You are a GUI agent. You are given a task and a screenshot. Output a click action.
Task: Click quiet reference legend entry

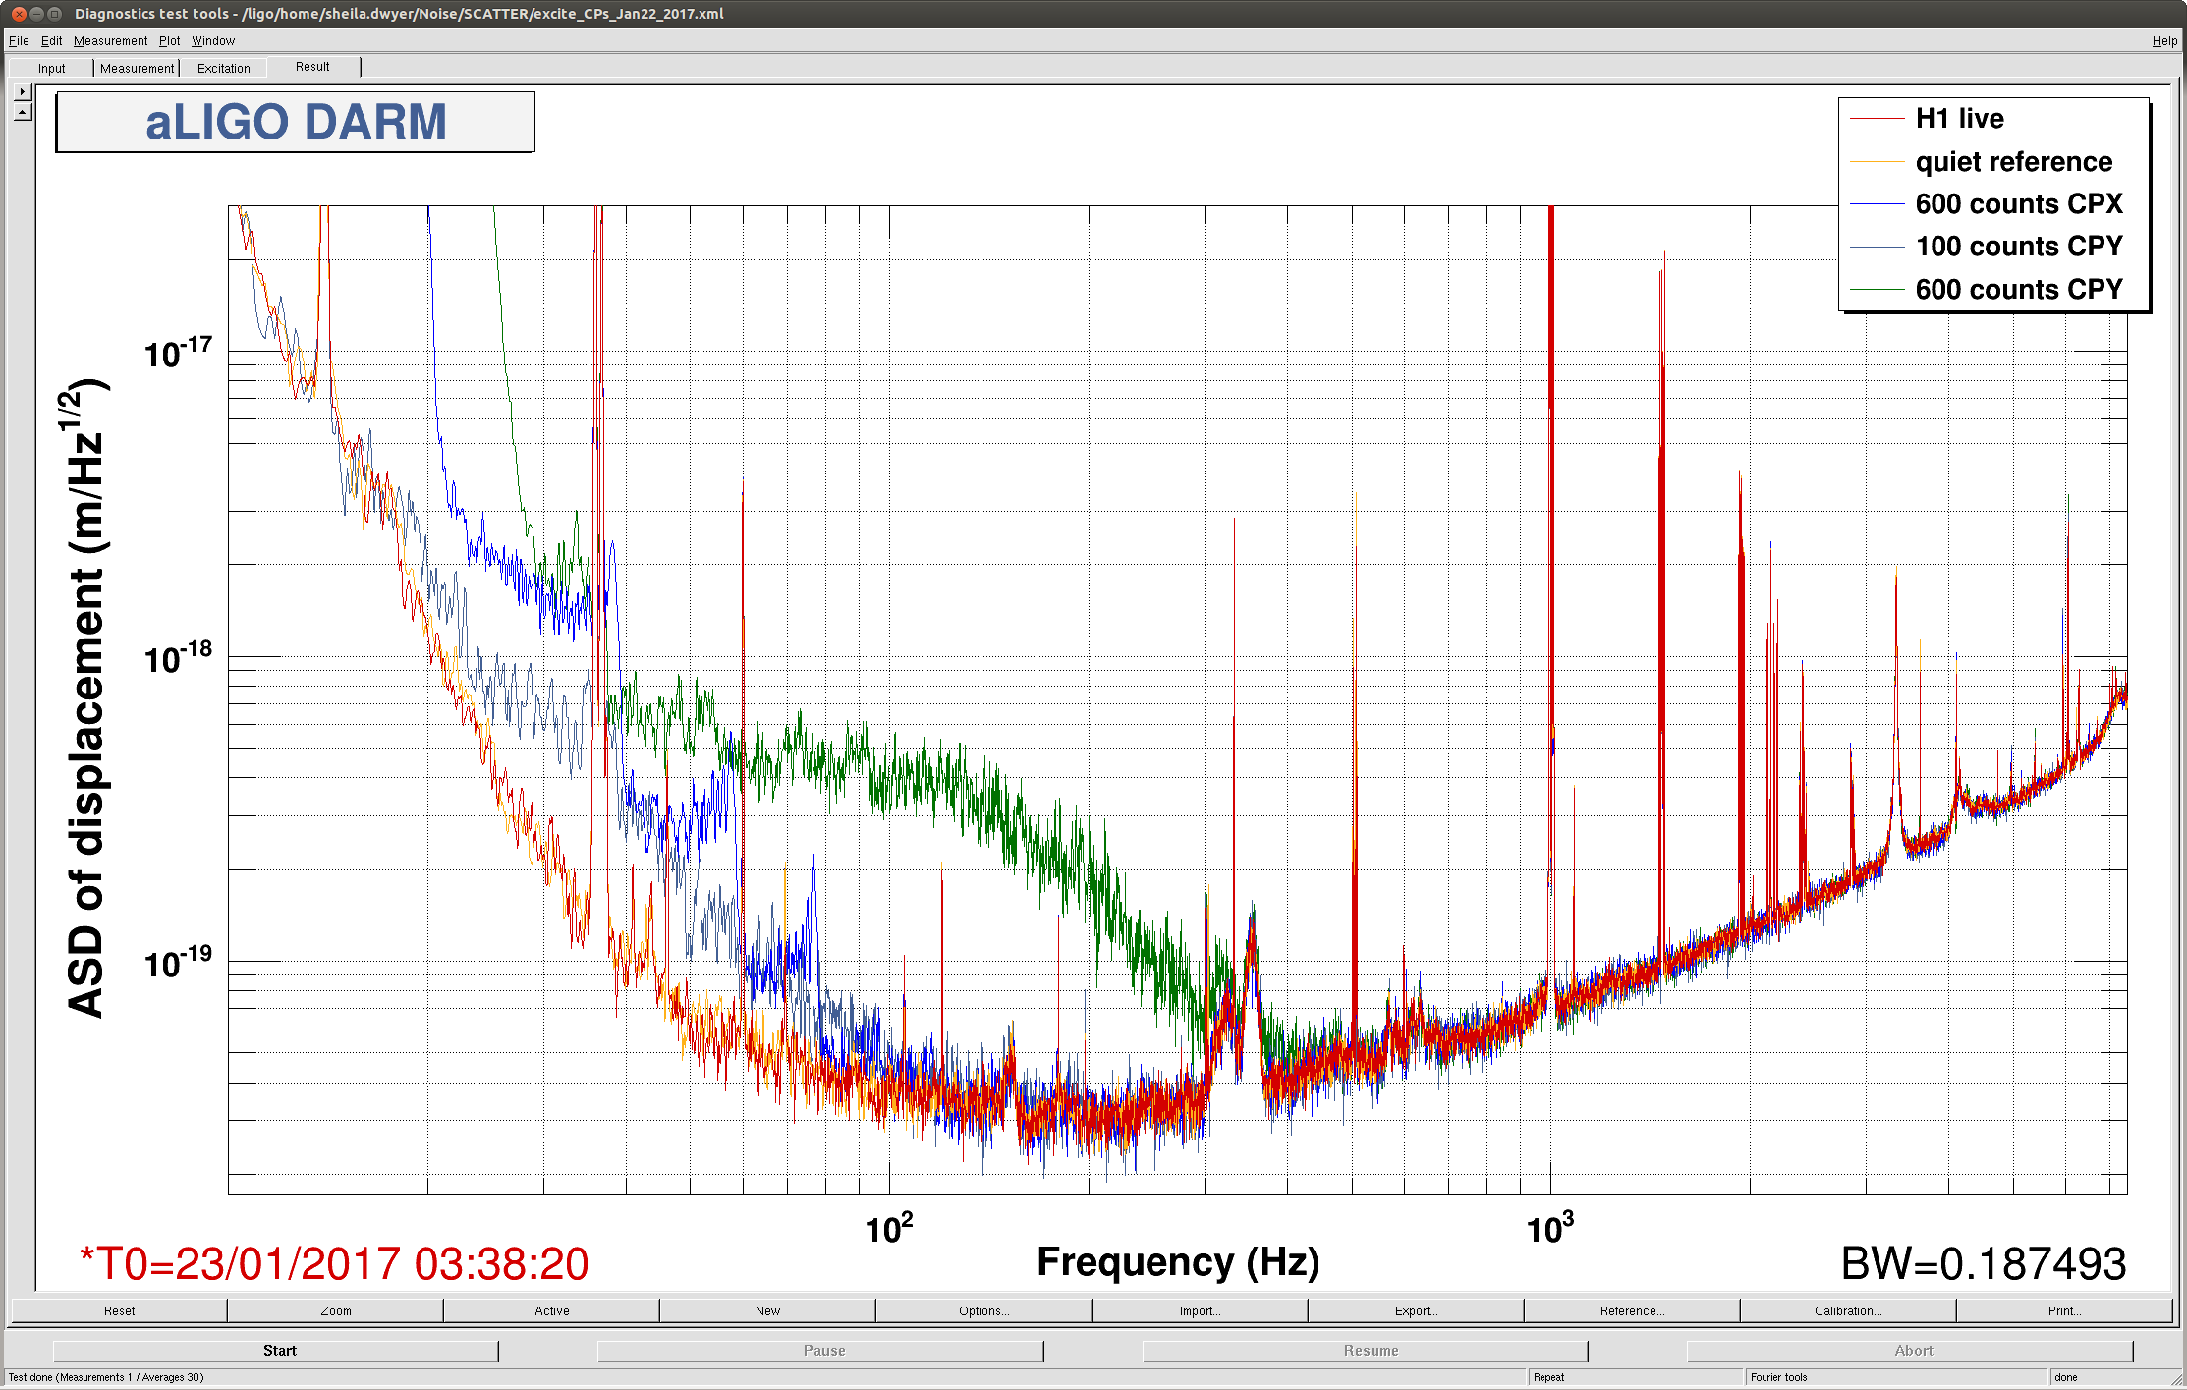point(2013,161)
